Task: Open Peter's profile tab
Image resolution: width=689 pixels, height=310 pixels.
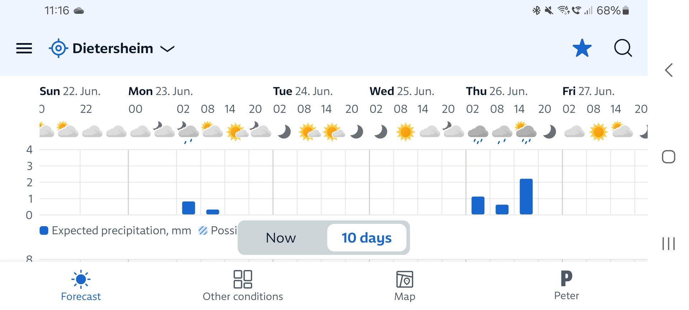Action: click(x=567, y=286)
